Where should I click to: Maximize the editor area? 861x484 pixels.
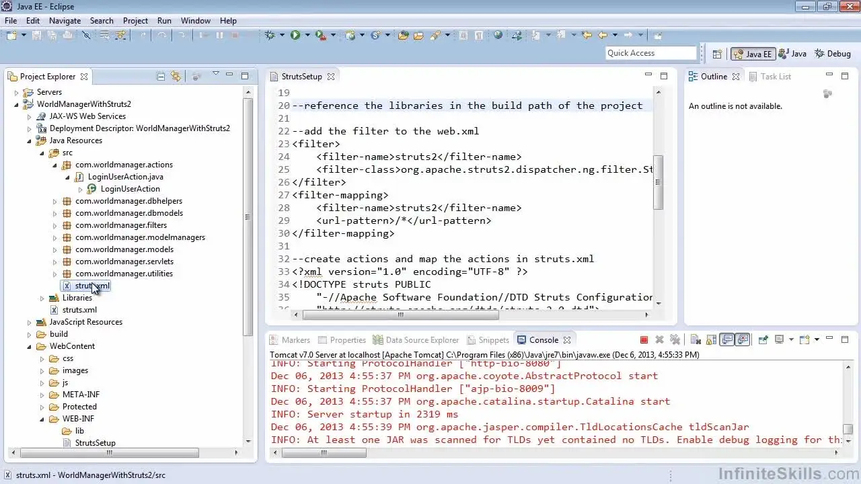tap(664, 76)
